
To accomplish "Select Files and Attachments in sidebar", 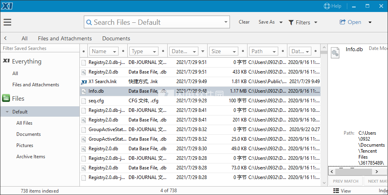I will (36, 84).
